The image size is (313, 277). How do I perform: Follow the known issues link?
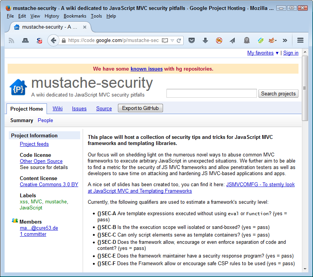click(147, 69)
